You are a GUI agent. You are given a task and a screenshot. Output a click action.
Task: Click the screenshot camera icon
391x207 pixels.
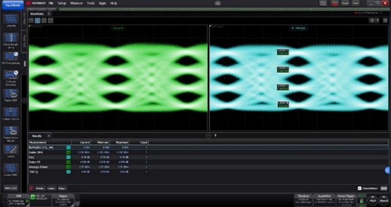coord(217,3)
